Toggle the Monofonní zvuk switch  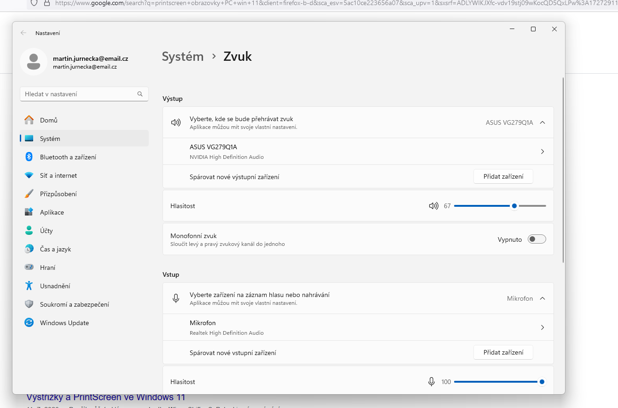coord(536,239)
